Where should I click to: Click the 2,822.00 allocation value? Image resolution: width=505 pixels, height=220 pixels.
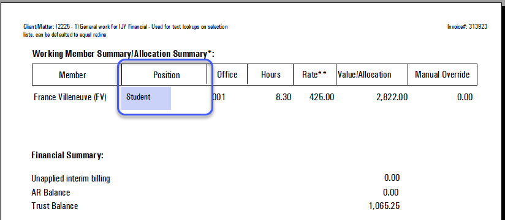(392, 97)
